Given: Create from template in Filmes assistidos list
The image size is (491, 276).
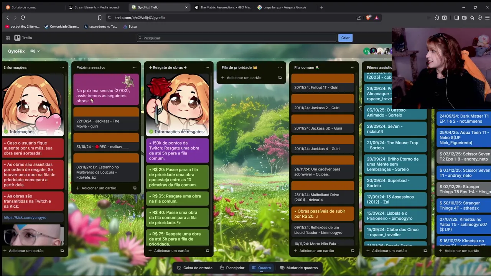Looking at the screenshot, I should coord(425,251).
